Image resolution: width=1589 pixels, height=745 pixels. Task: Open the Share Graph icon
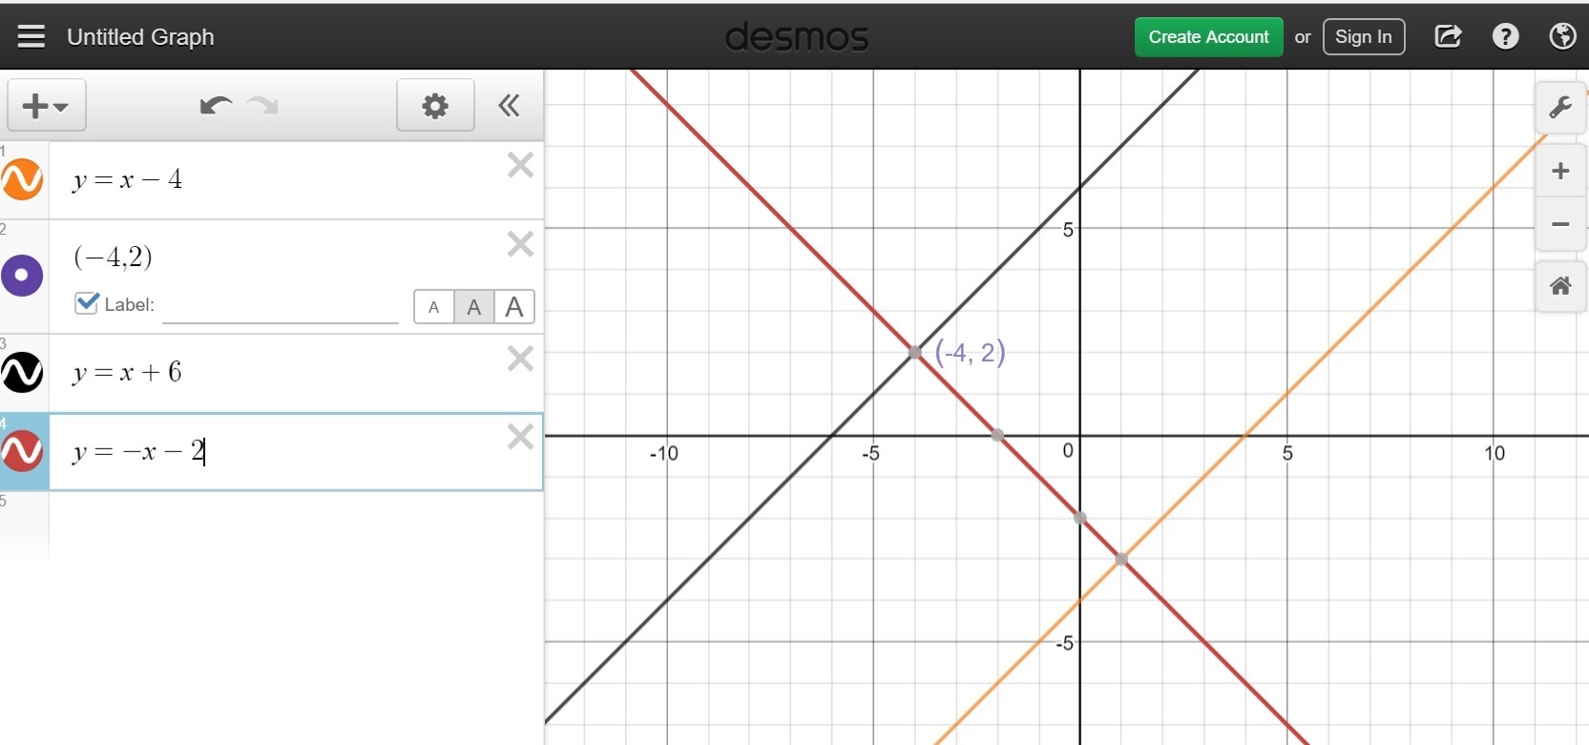click(1448, 36)
